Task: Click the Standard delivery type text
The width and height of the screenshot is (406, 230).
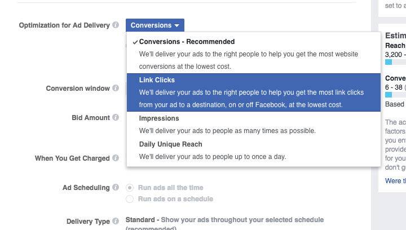Action: [x=139, y=220]
